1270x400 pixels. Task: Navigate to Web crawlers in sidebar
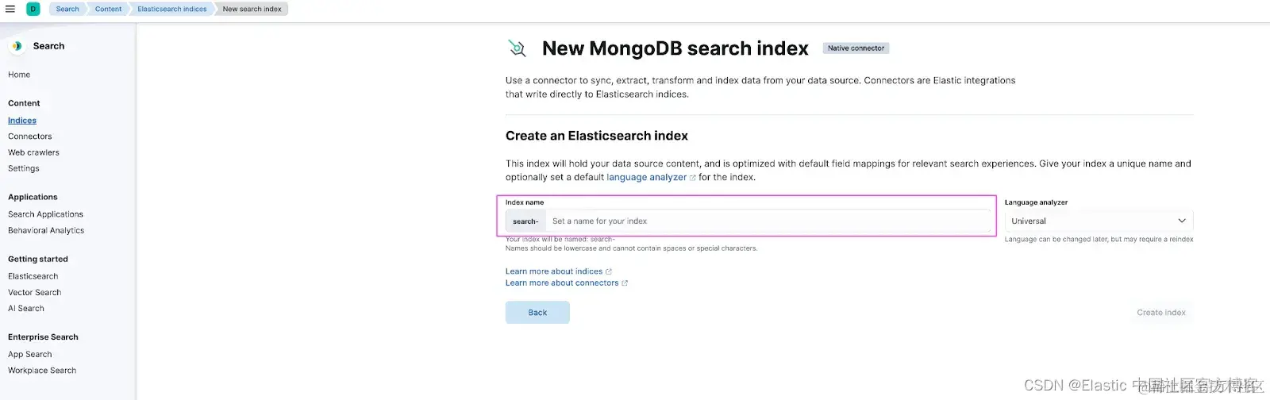point(33,152)
